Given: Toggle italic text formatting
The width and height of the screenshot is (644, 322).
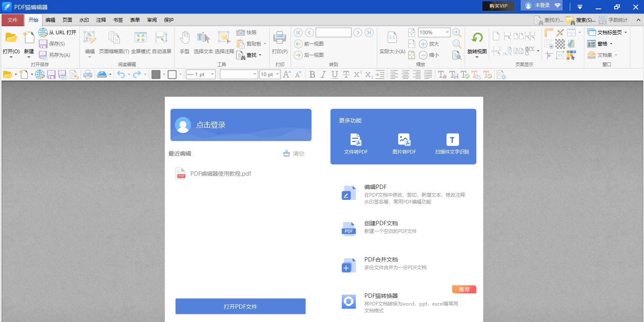Looking at the screenshot, I should click(323, 75).
